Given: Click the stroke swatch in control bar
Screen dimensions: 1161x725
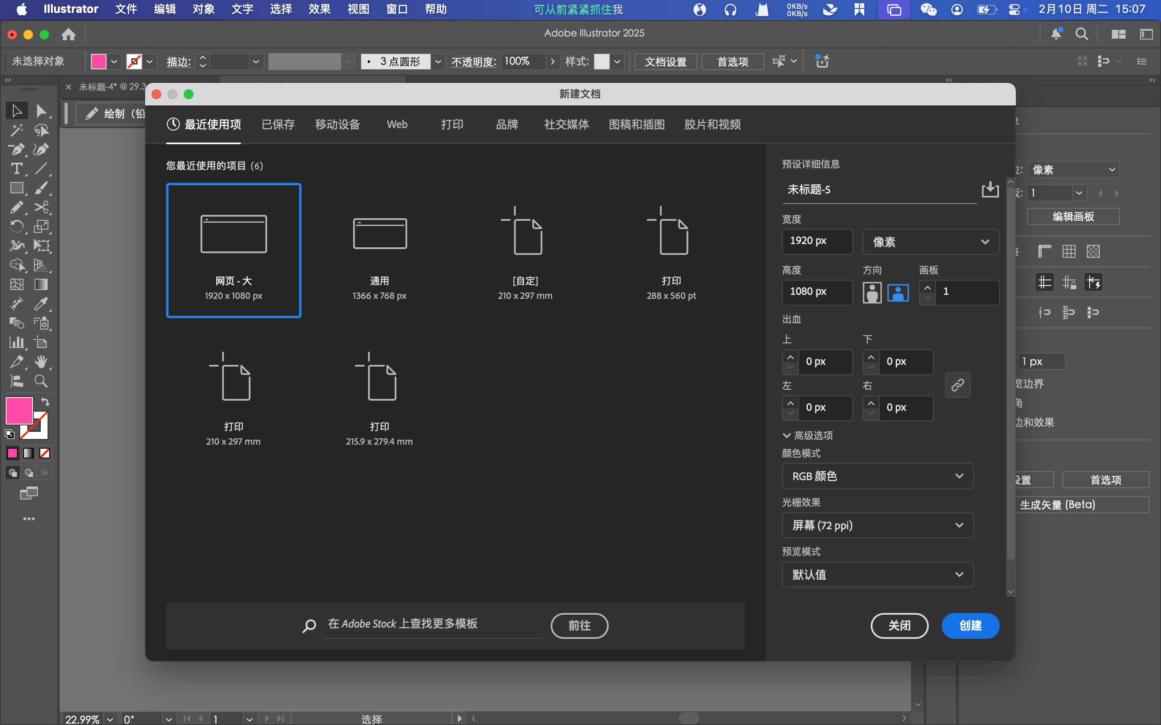Looking at the screenshot, I should click(134, 61).
